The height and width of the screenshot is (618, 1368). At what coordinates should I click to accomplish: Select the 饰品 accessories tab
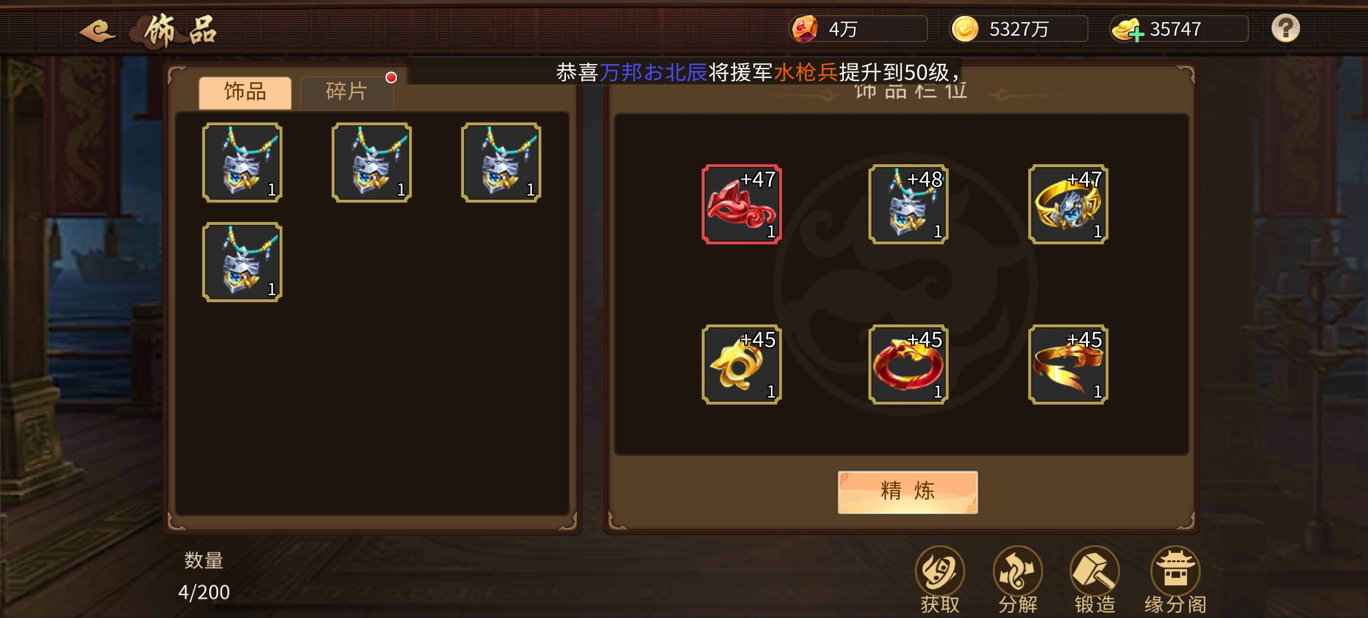245,92
